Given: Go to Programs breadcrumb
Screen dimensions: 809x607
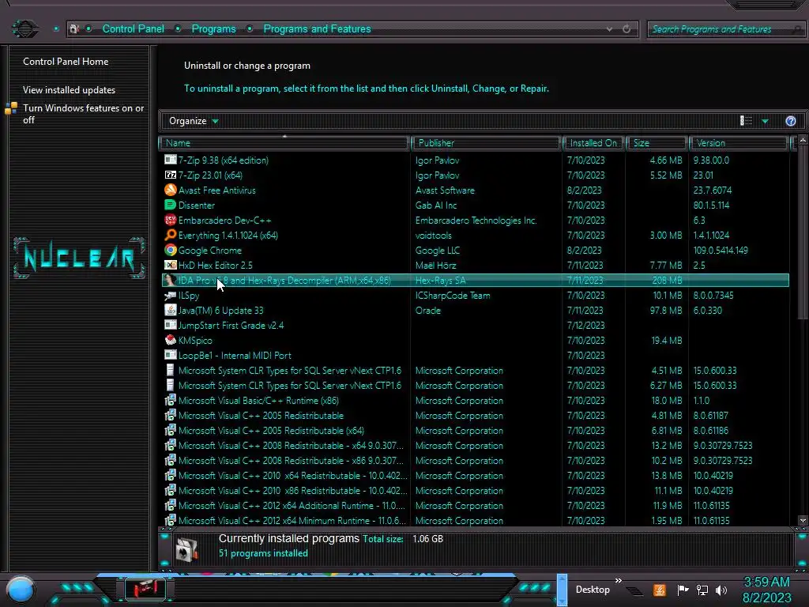Looking at the screenshot, I should (x=213, y=29).
